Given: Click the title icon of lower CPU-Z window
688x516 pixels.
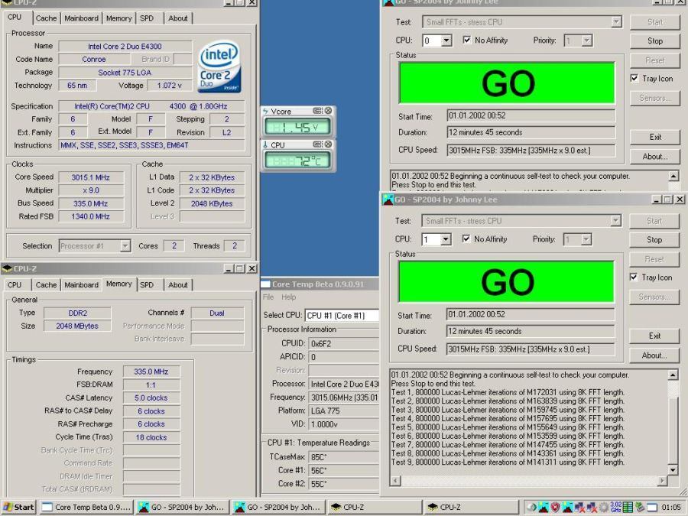Looking at the screenshot, I should click(7, 268).
